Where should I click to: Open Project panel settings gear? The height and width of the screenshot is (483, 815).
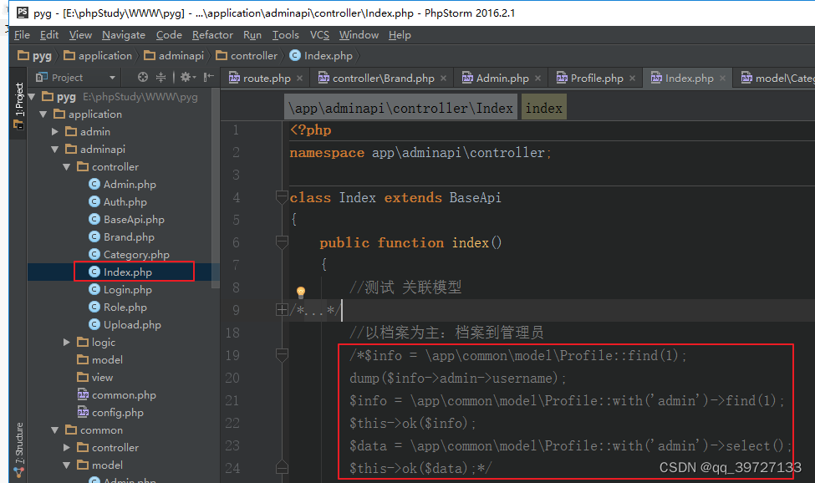coord(187,78)
